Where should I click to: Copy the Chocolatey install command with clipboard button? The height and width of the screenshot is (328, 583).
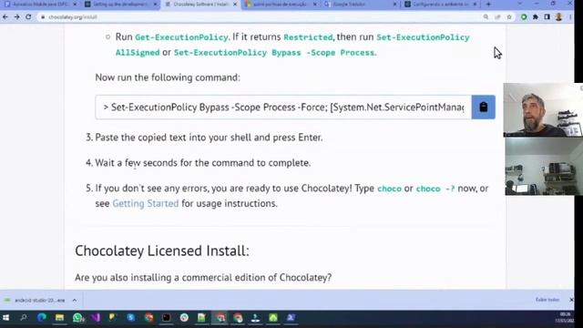[483, 108]
